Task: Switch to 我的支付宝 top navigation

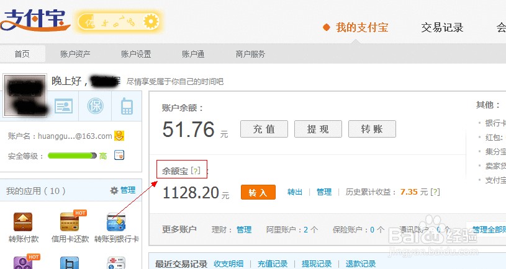Action: 362,27
